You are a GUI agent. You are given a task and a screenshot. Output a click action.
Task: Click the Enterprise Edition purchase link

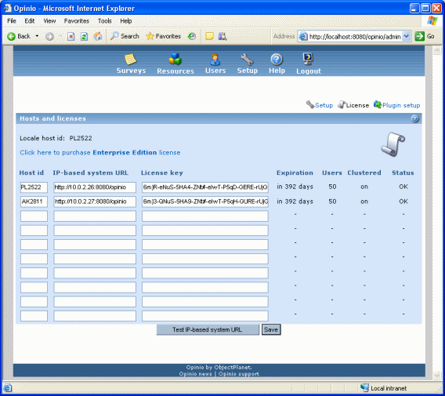pyautogui.click(x=100, y=153)
